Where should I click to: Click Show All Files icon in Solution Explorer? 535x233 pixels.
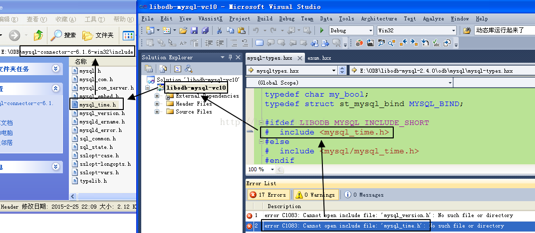click(x=163, y=69)
